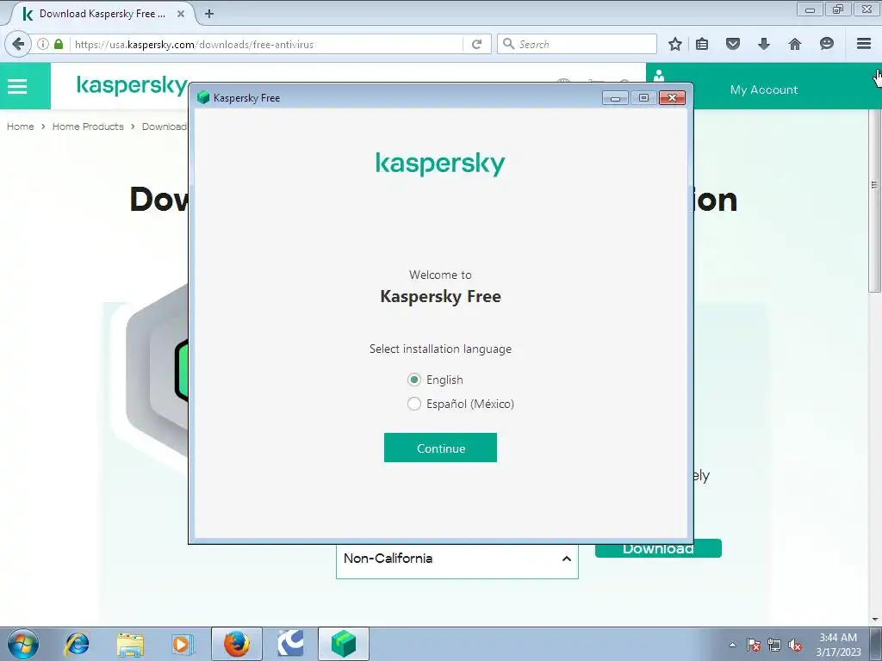Open Windows Media Player taskbar icon
The width and height of the screenshot is (882, 661).
pos(183,644)
